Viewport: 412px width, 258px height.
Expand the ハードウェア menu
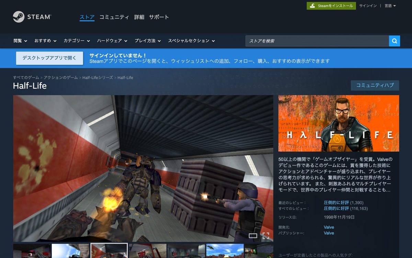coord(112,41)
